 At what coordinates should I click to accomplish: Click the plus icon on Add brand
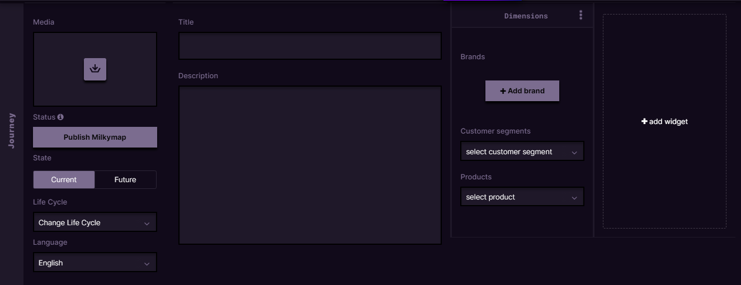[x=503, y=91]
